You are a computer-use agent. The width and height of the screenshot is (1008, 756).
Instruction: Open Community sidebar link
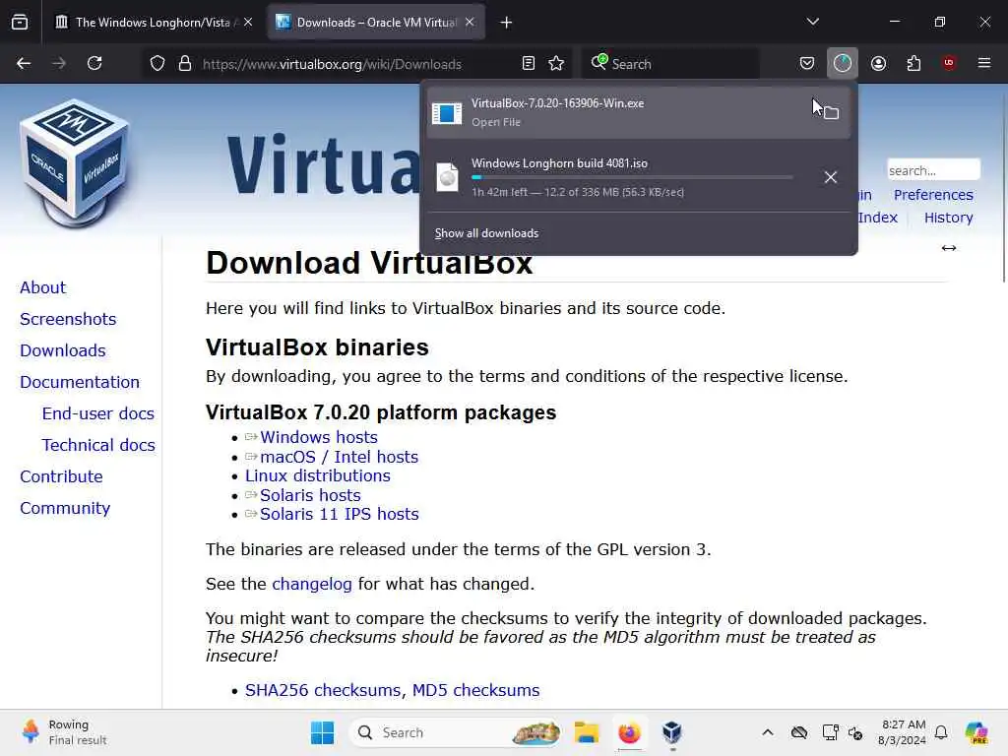coord(65,508)
